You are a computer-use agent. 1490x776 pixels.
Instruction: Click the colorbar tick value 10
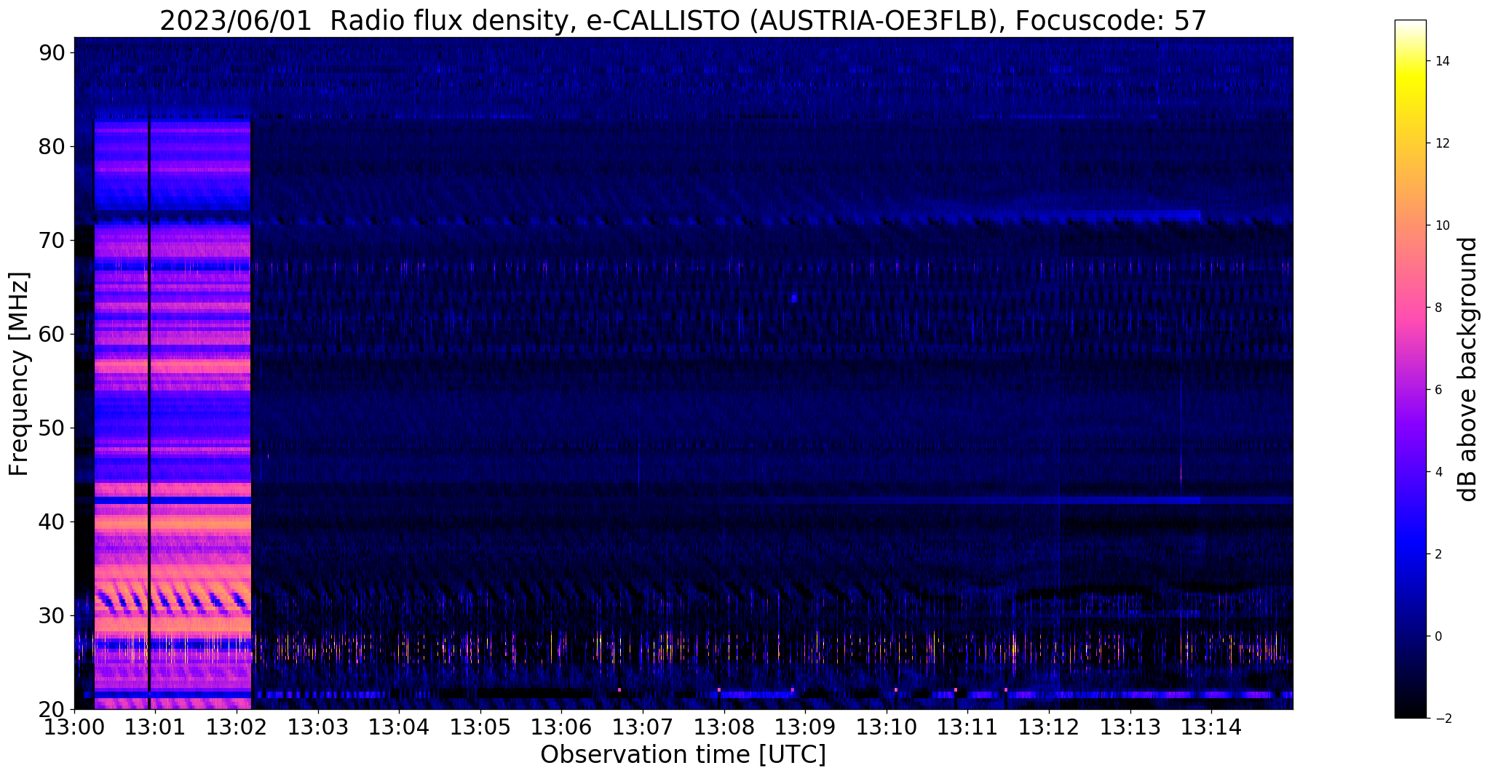pos(1441,225)
